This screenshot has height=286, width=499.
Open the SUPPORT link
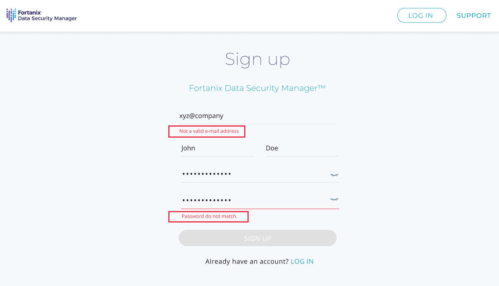point(474,16)
